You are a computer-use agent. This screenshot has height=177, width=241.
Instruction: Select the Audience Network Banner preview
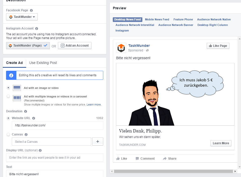[x=176, y=25]
